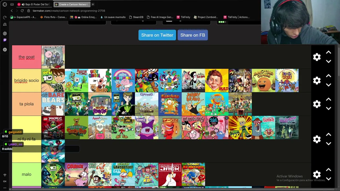Move brigido socio row down

coord(329,85)
